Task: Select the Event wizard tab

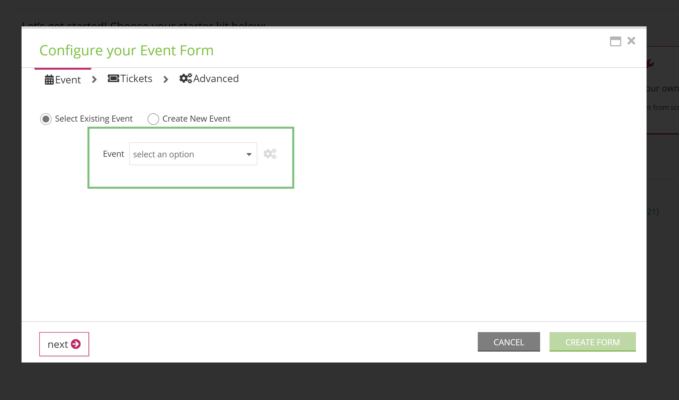Action: tap(63, 80)
